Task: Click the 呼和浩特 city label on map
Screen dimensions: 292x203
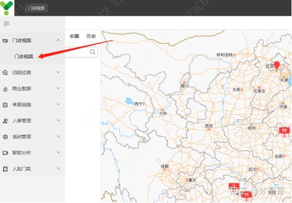Action: click(x=225, y=55)
